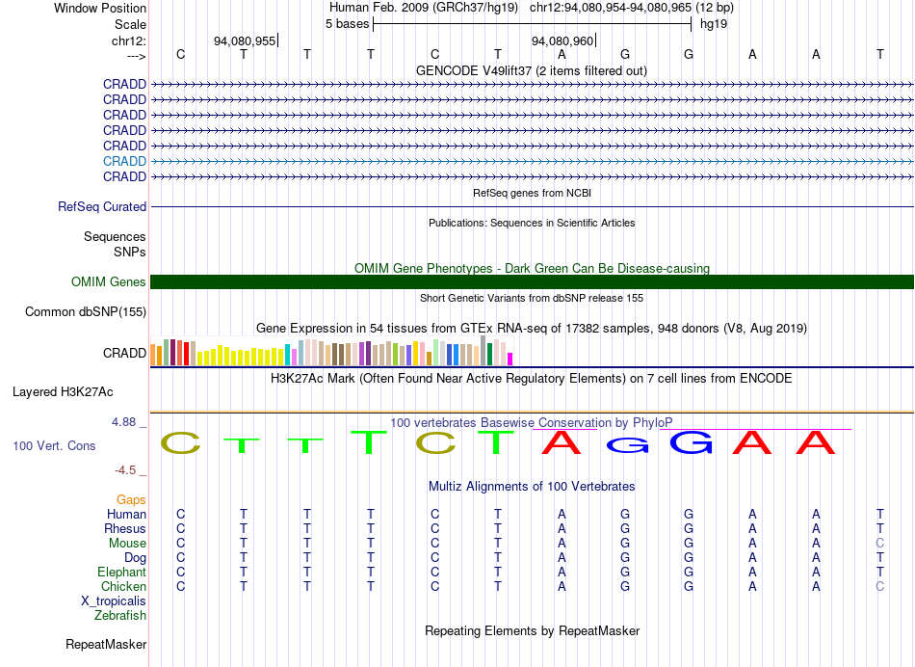Click the Common dbSNP(155) label
Viewport: 915px width, 667px height.
click(86, 312)
